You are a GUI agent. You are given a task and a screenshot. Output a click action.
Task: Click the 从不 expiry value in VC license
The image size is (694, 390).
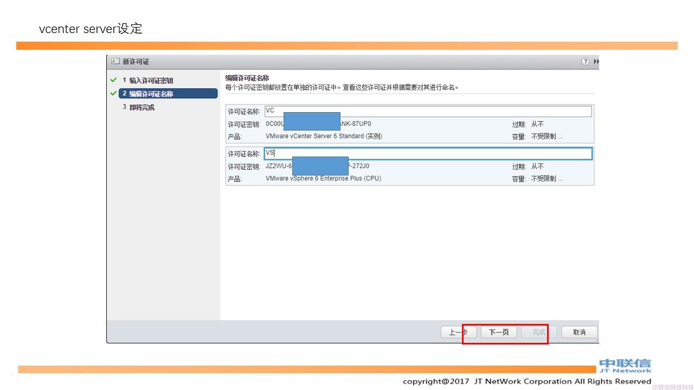tap(537, 124)
